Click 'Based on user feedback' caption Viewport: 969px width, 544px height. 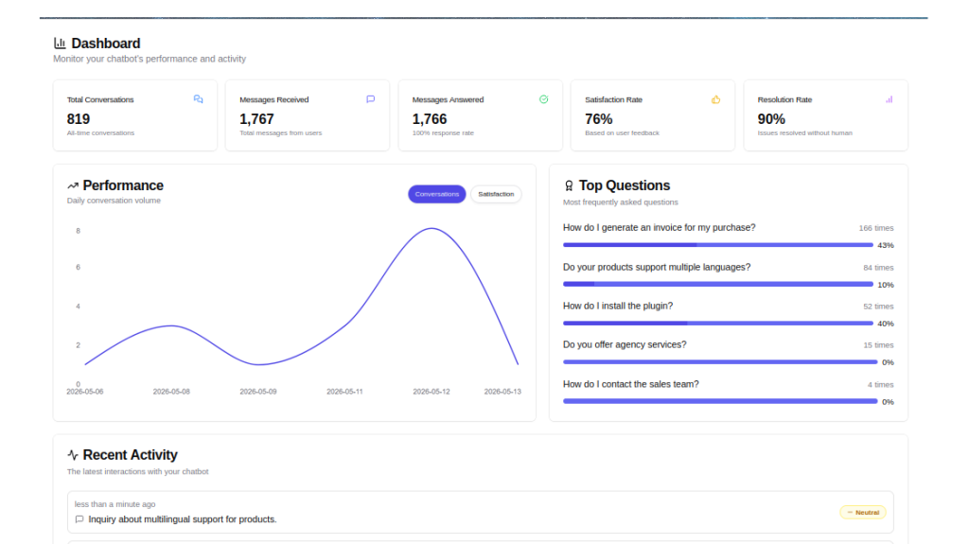click(x=622, y=132)
